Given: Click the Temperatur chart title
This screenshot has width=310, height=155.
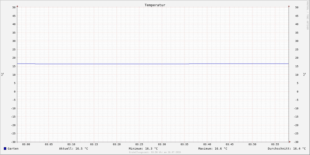Looking at the screenshot, I should (155, 5).
